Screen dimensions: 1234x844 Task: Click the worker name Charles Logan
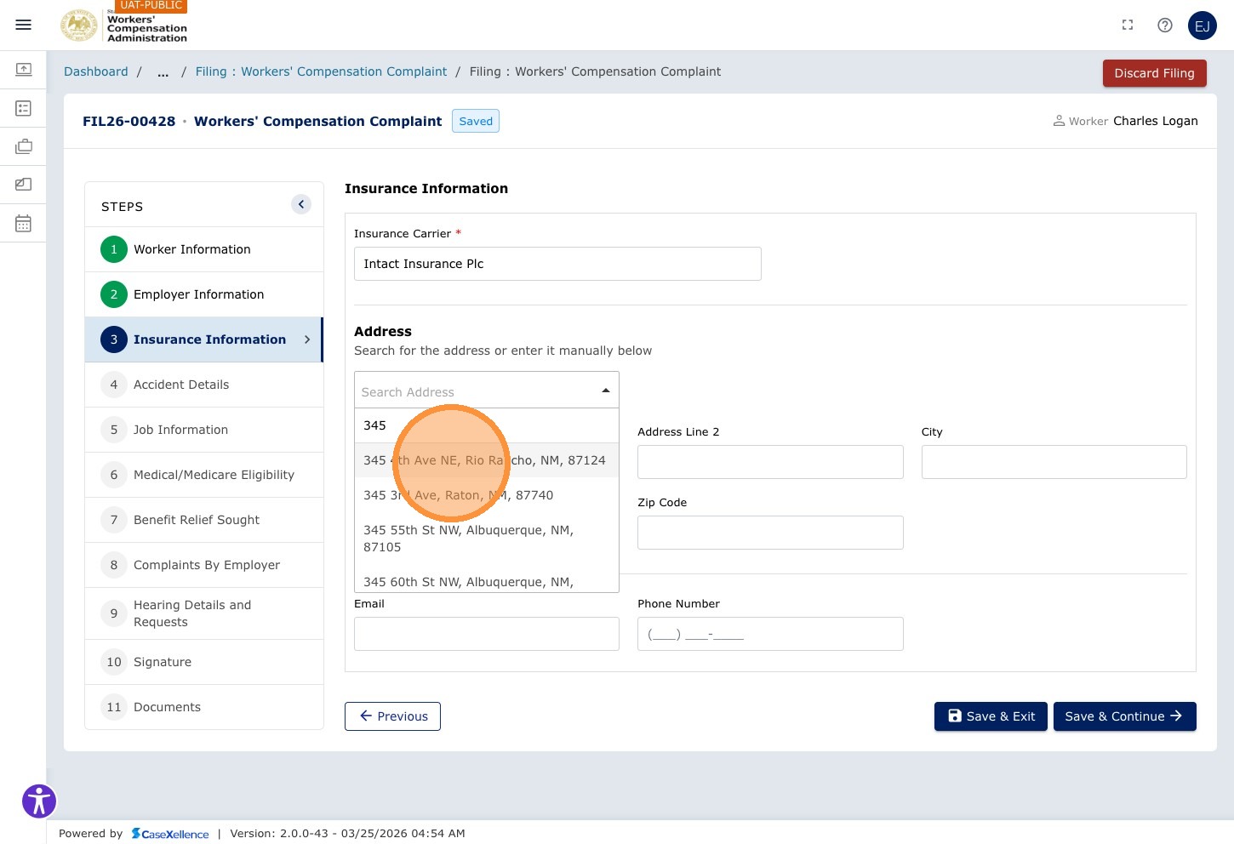(x=1155, y=121)
